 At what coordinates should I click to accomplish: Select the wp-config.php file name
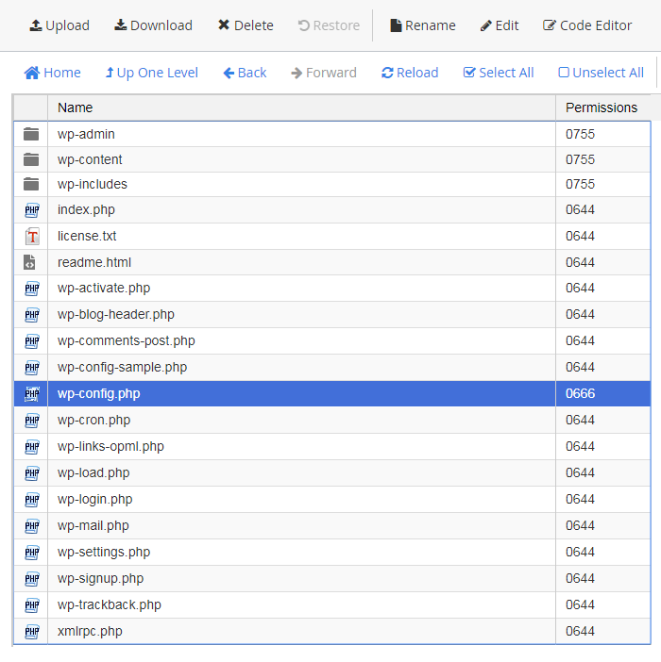click(x=99, y=393)
